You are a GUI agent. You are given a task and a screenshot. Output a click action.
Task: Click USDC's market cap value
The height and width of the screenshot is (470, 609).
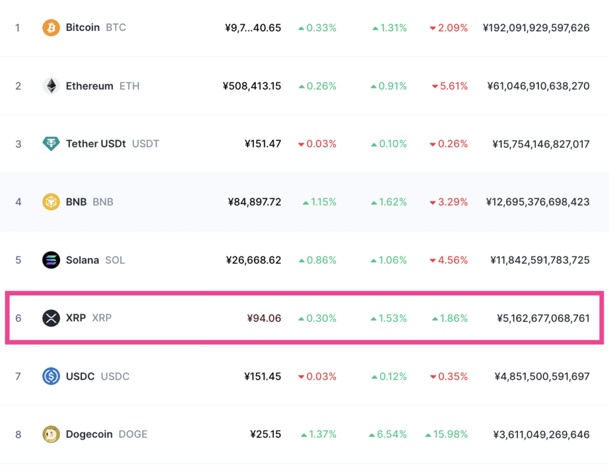[x=542, y=377]
